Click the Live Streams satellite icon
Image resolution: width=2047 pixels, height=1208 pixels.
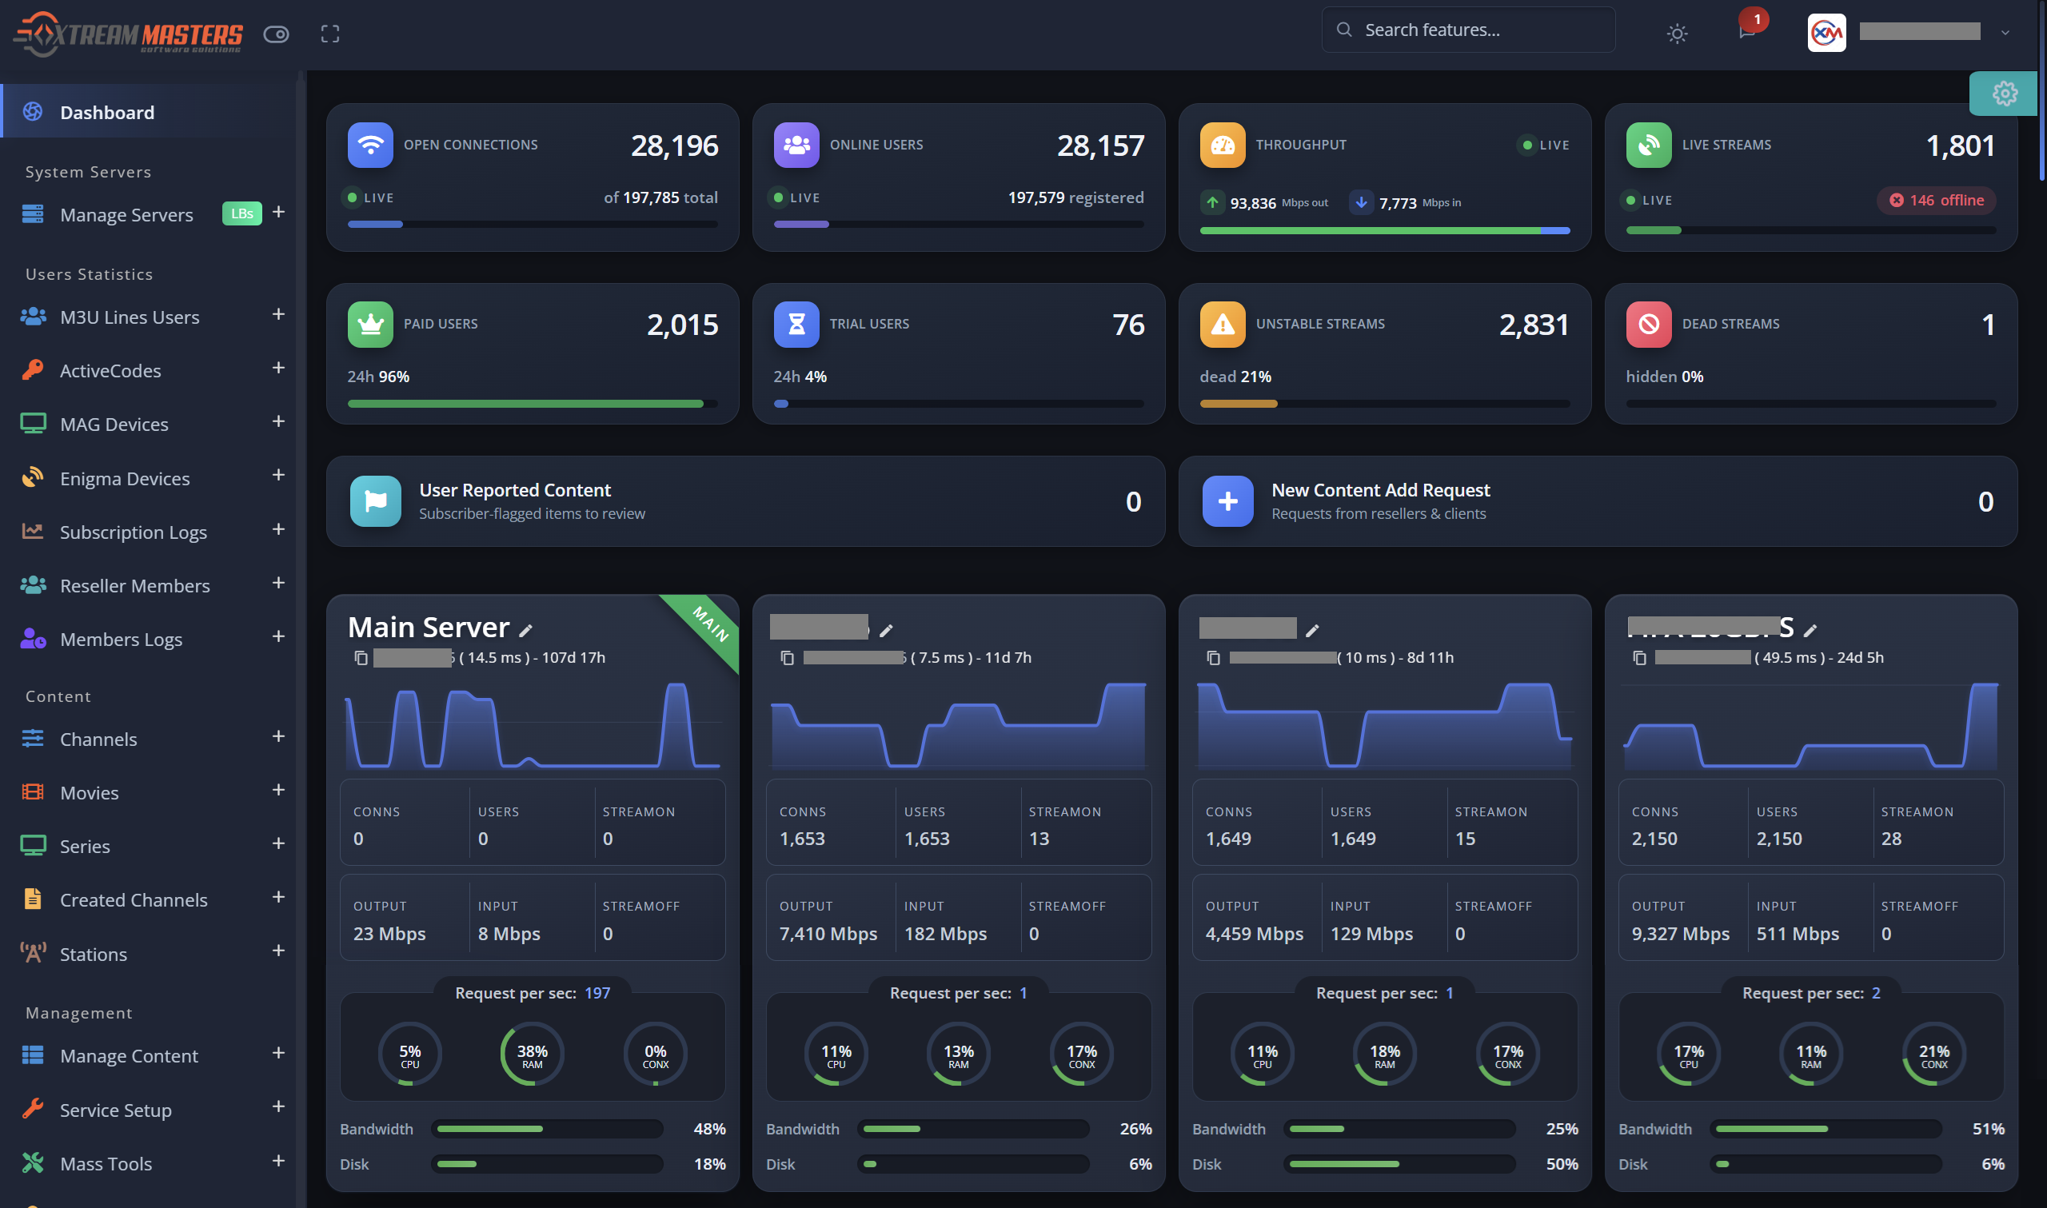[1649, 145]
